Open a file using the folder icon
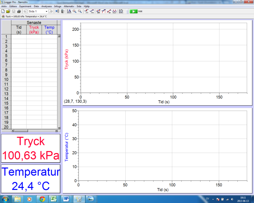254x203 pixels. pos(8,11)
